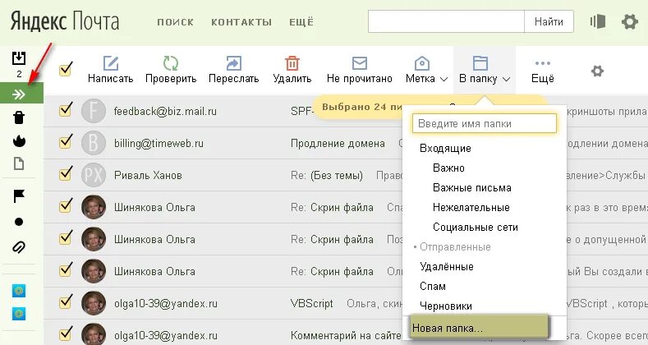Click the first blue mail collector icon in the sidebar
Screen dimensions: 648x345
[x=19, y=291]
